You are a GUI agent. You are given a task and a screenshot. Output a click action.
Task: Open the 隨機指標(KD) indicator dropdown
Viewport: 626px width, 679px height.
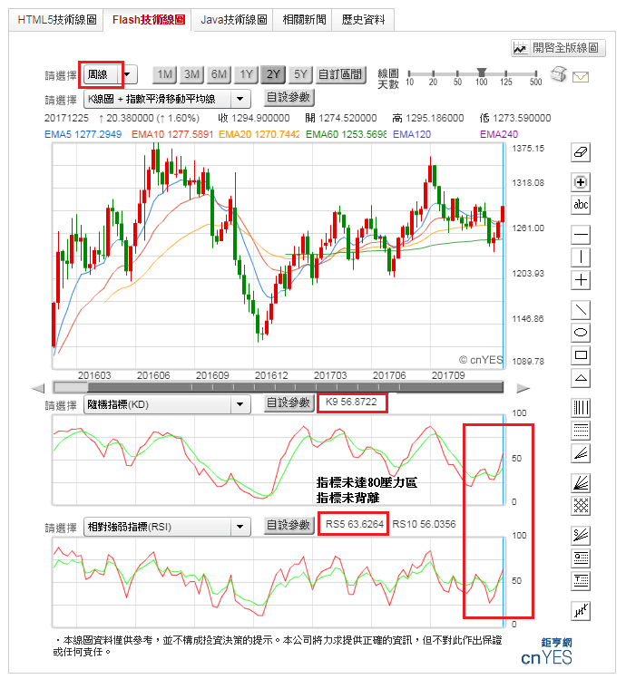pos(167,404)
